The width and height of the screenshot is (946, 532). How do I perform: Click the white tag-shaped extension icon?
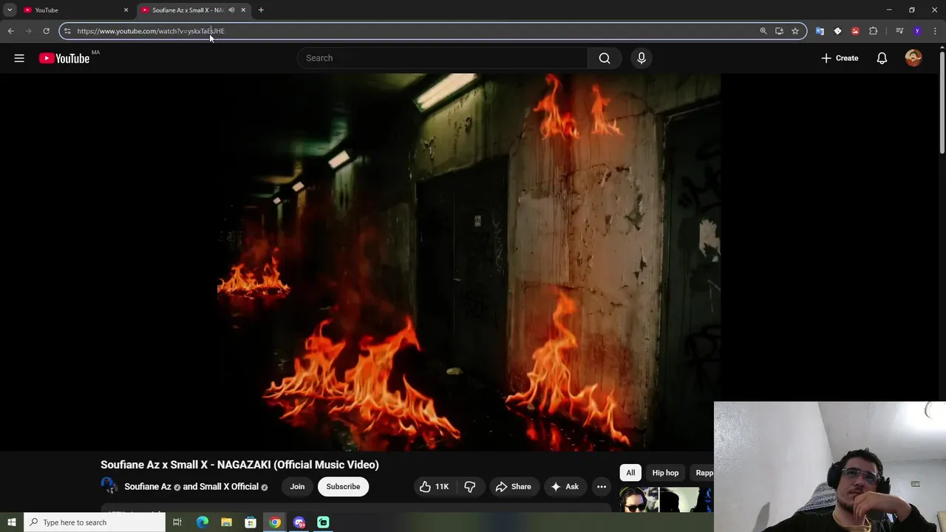837,31
